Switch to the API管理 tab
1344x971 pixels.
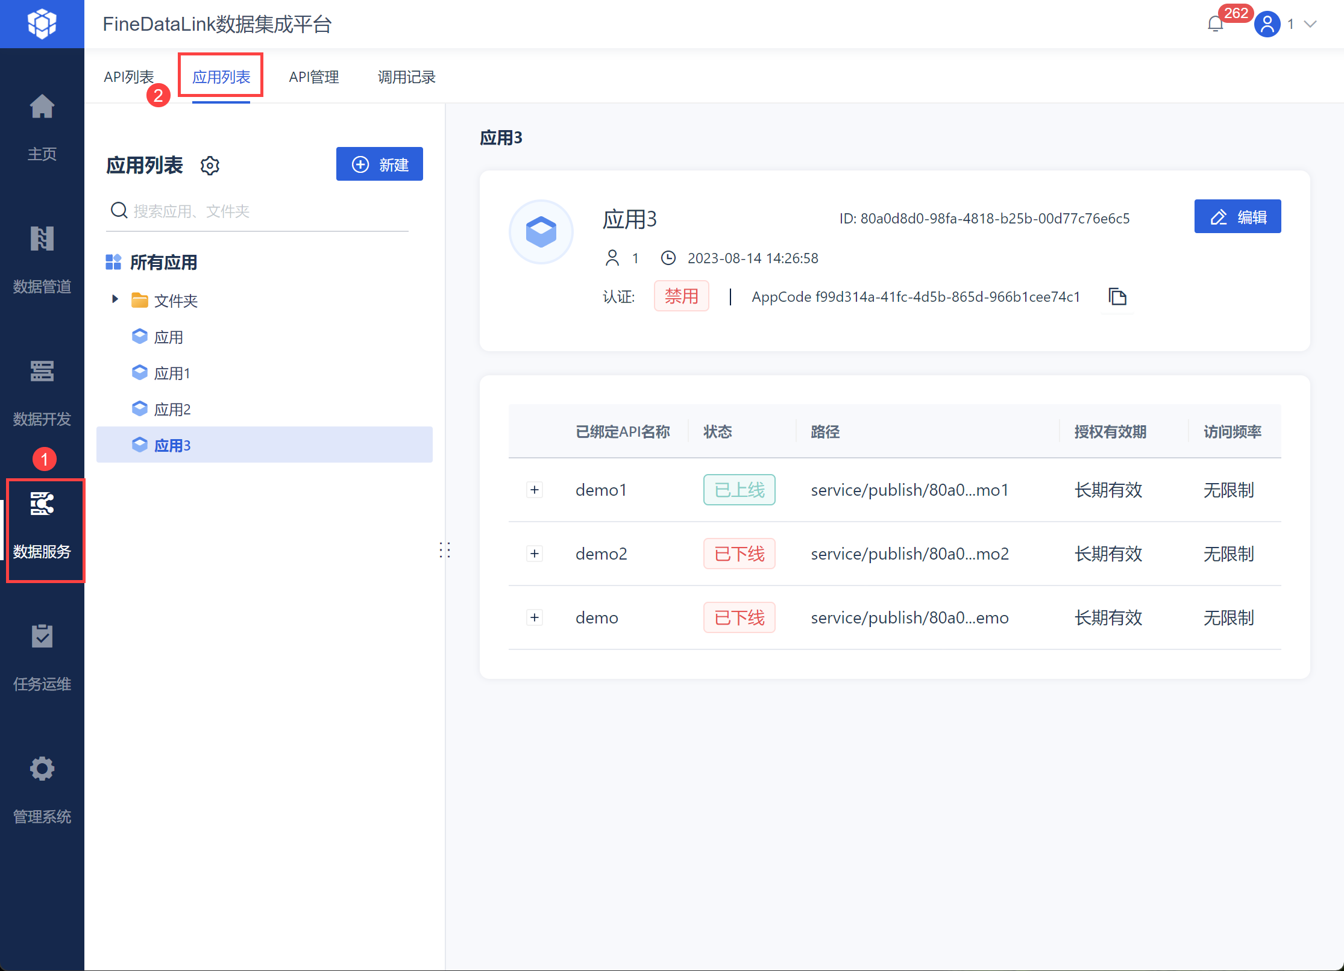coord(313,77)
